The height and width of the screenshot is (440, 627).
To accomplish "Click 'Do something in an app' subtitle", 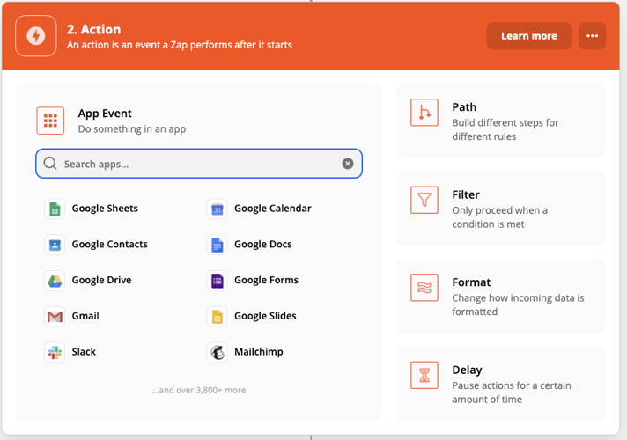I will [x=132, y=129].
